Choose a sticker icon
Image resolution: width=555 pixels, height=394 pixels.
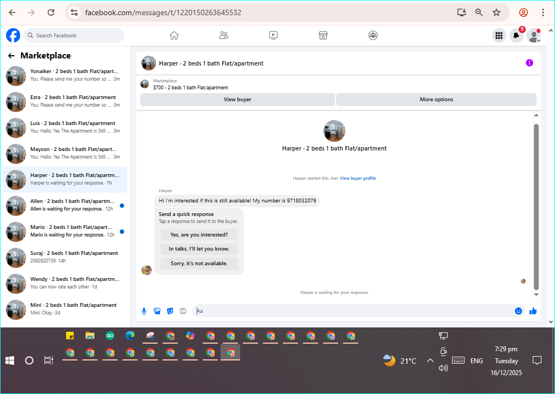coord(170,311)
